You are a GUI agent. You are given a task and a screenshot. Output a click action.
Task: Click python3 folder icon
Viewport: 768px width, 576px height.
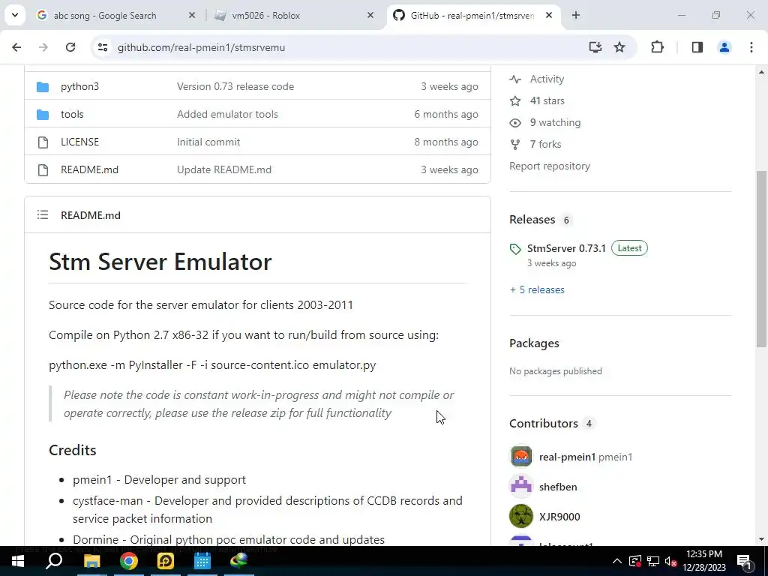(x=43, y=87)
